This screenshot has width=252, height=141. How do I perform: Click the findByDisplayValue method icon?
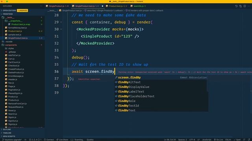116,87
